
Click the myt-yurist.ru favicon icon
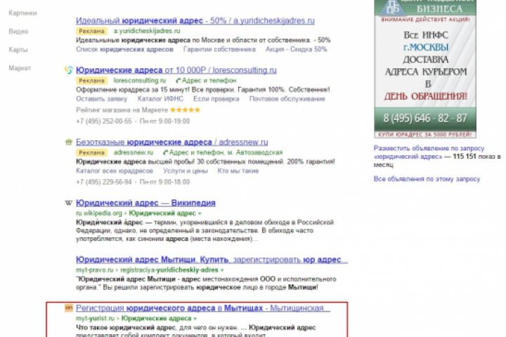[x=68, y=308]
